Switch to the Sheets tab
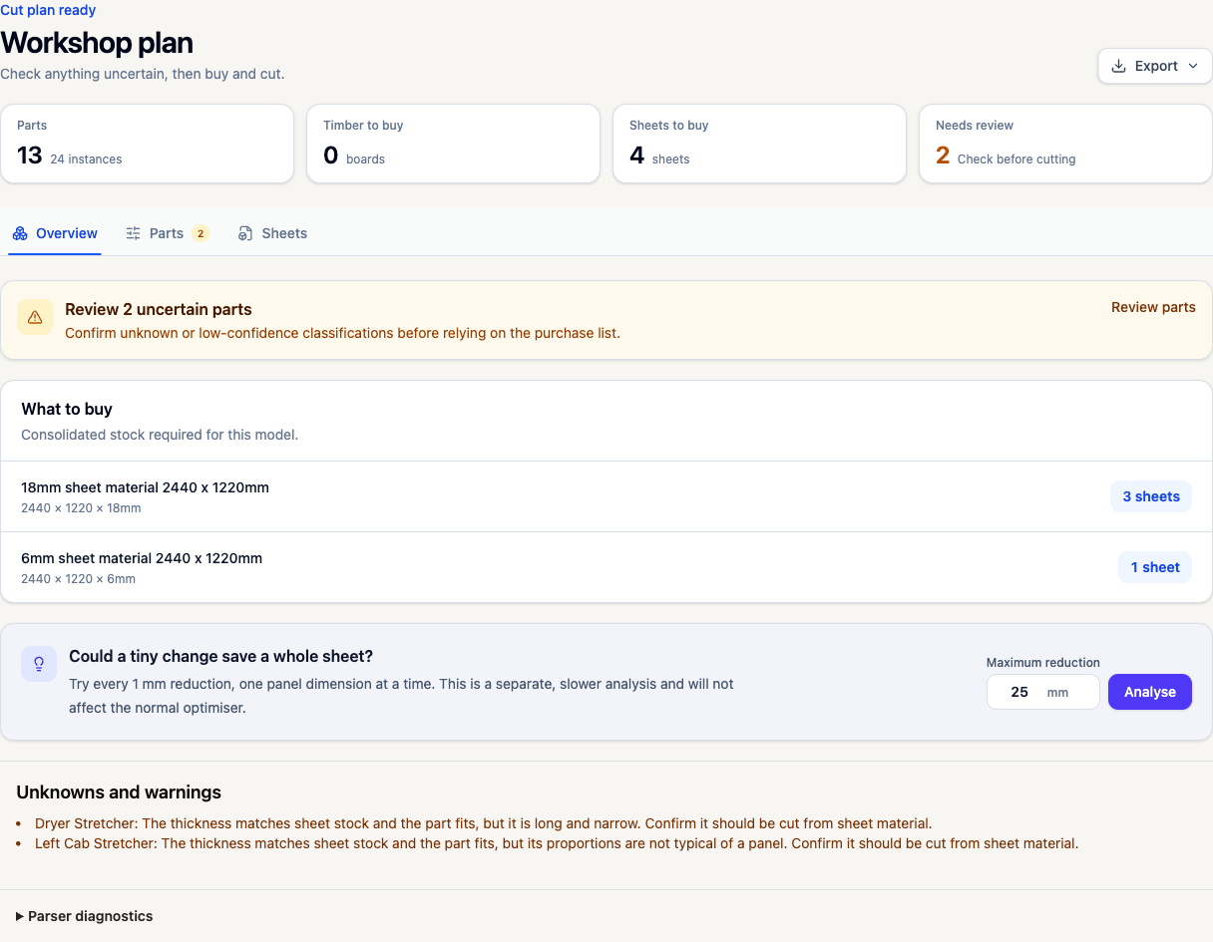The image size is (1213, 942). 272,233
